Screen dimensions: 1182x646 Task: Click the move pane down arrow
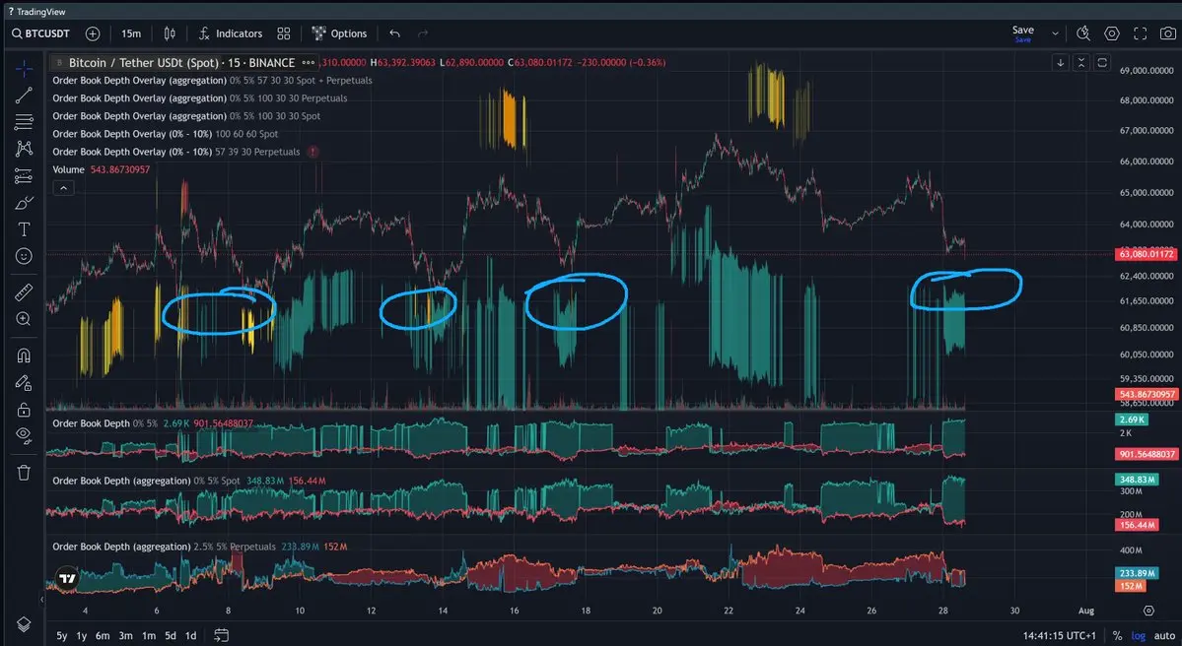tap(1061, 62)
